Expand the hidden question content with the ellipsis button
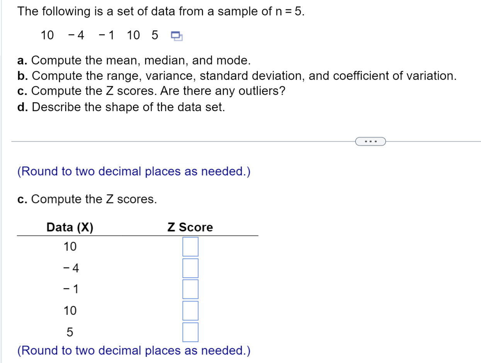 (371, 141)
